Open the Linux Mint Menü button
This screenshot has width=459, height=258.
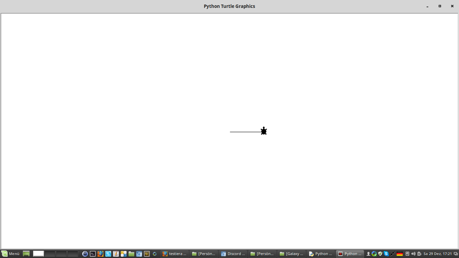pyautogui.click(x=10, y=254)
